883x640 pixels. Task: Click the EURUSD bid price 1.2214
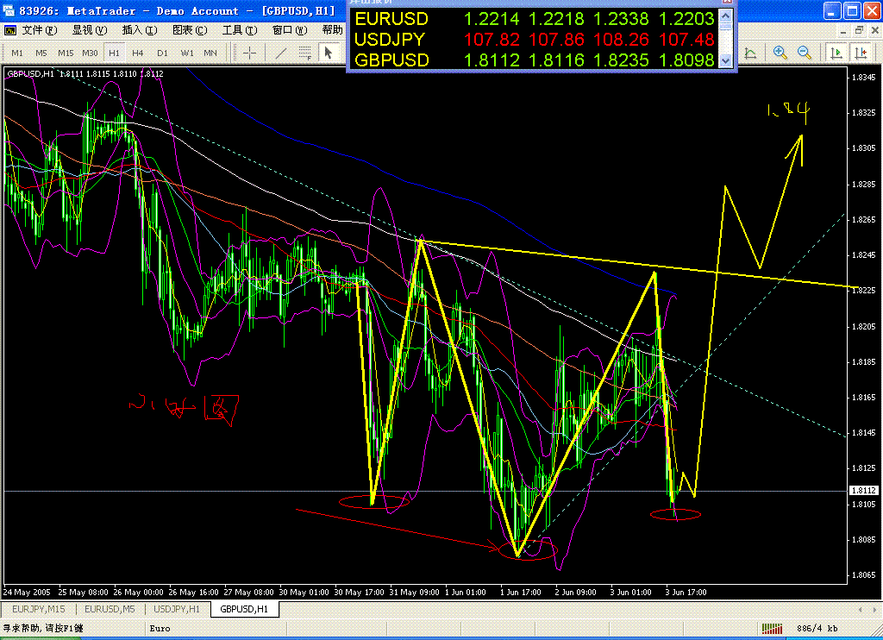492,19
